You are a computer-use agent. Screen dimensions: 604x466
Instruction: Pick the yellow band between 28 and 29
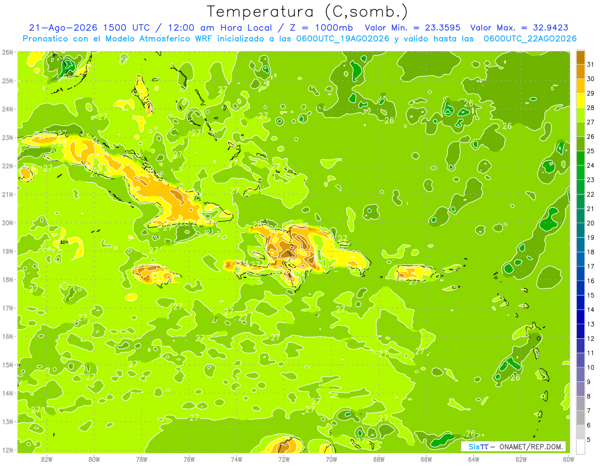click(x=580, y=101)
